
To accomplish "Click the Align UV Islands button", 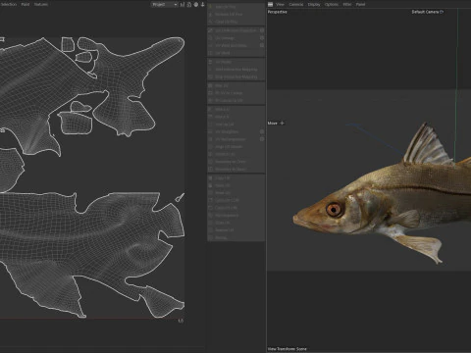I will (235, 147).
